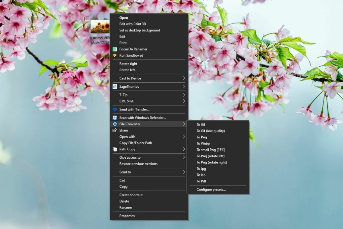The height and width of the screenshot is (229, 343).
Task: Select Properties at the menu bottom
Action: (x=127, y=216)
